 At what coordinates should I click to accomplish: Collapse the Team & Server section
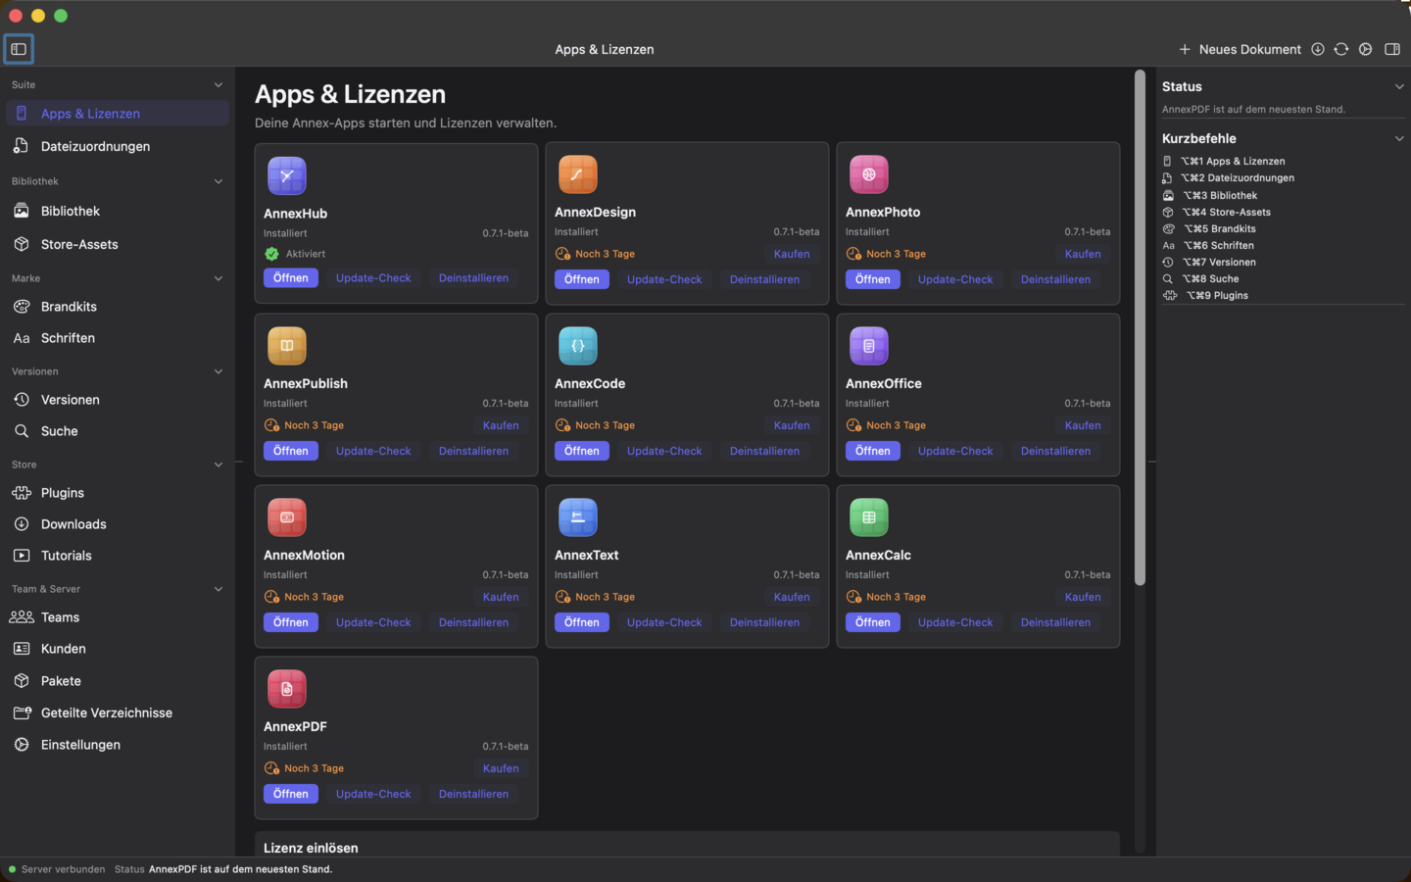pyautogui.click(x=219, y=589)
